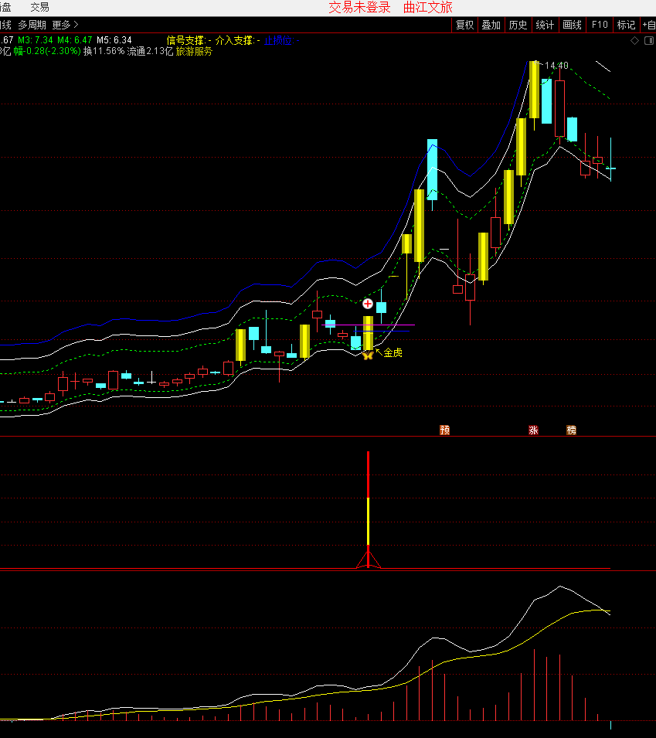Viewport: 656px width, 738px height.
Task: Open the 交易 menu
Action: 39,7
